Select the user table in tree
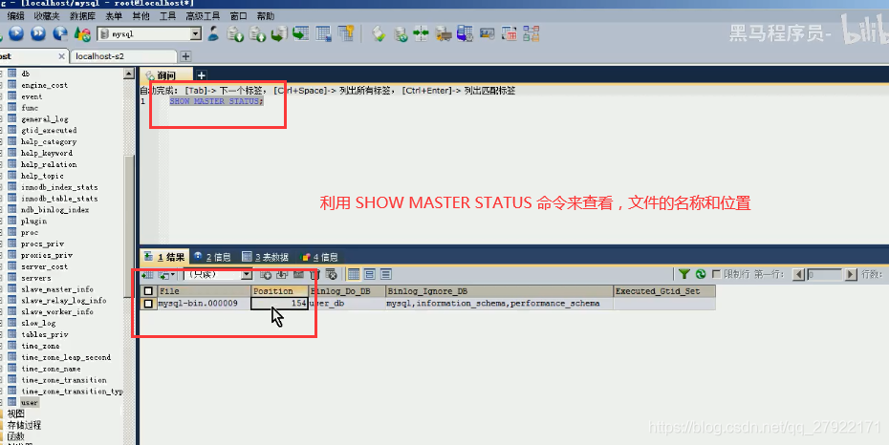The image size is (889, 445). click(30, 403)
